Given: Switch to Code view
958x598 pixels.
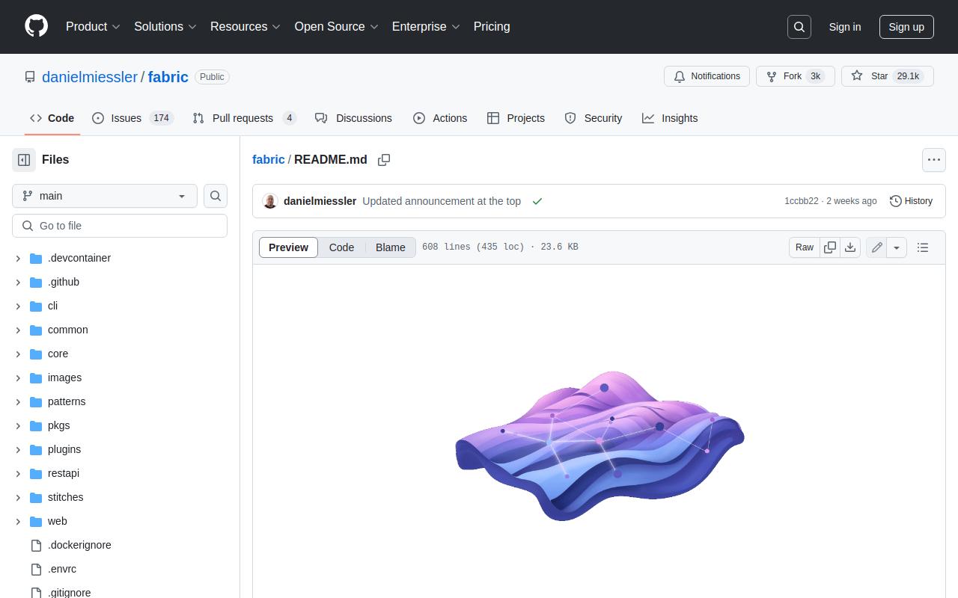Looking at the screenshot, I should point(341,247).
